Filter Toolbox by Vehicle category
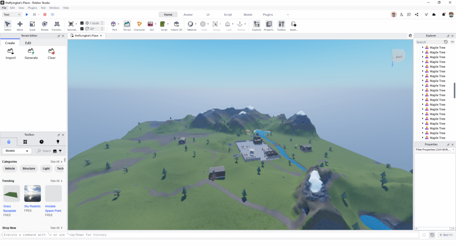 (10, 169)
